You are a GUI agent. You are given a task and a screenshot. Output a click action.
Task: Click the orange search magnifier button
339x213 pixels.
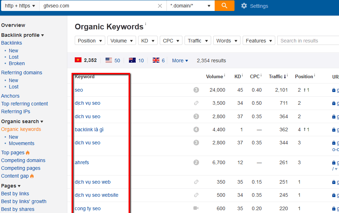coord(224,6)
